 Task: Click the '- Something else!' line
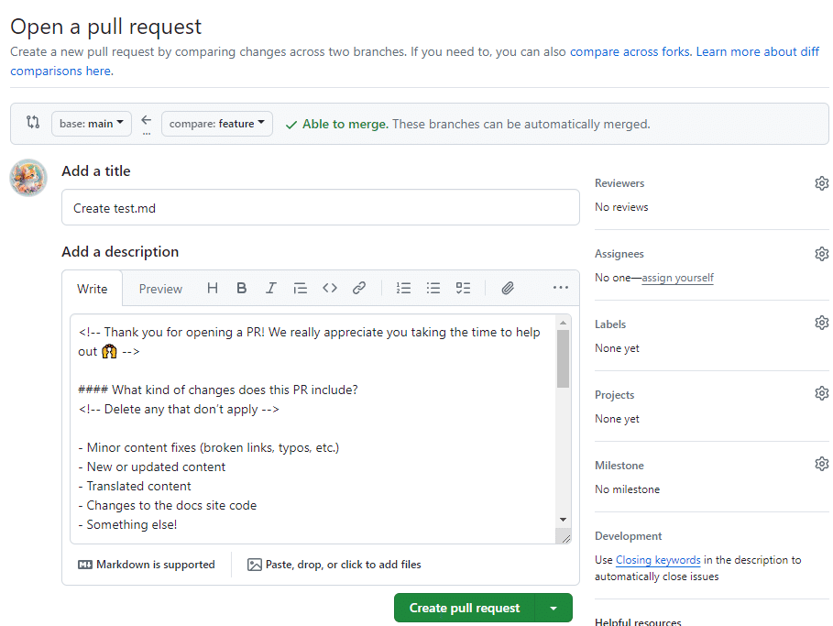pyautogui.click(x=127, y=525)
